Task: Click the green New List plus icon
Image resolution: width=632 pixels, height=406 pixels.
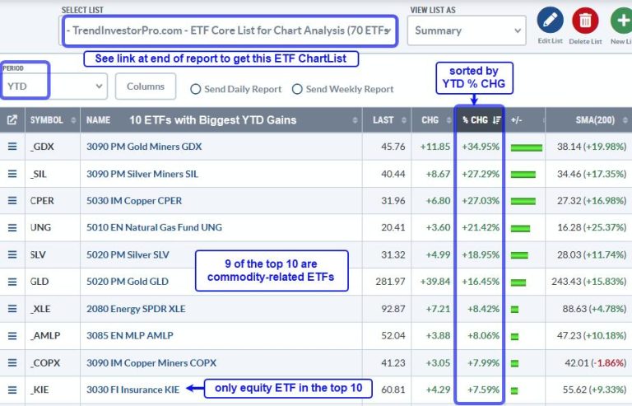Action: (x=621, y=21)
